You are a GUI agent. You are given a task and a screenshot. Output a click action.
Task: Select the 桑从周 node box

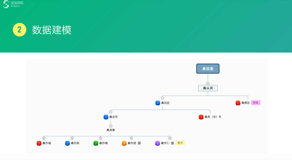(x=208, y=88)
